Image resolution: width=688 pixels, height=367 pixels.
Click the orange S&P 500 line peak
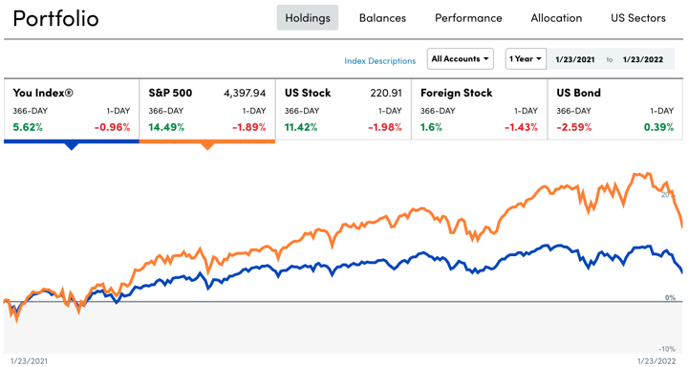click(635, 174)
